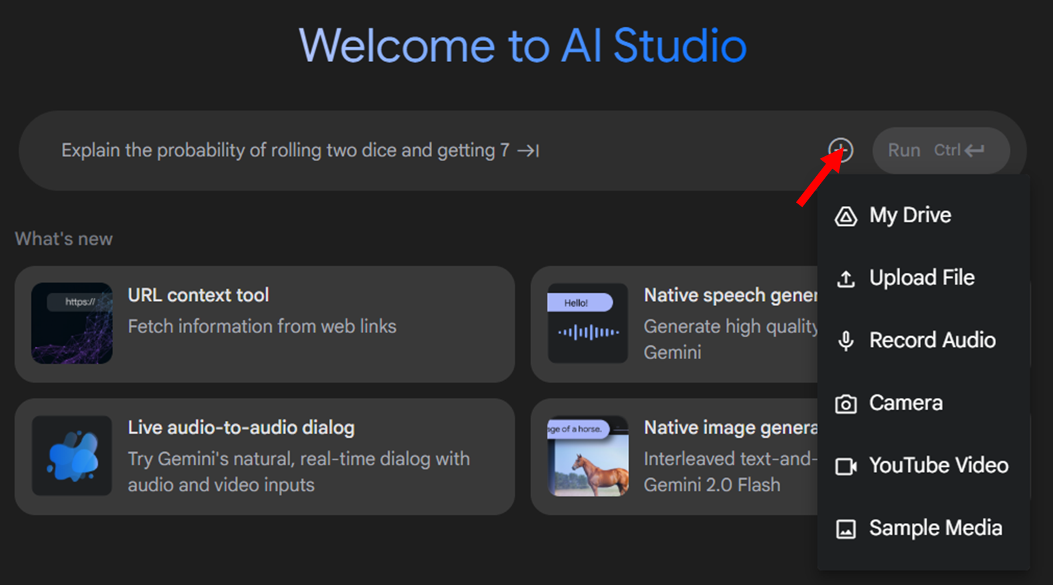1053x585 pixels.
Task: Click 'Native speech' card title
Action: coord(731,295)
